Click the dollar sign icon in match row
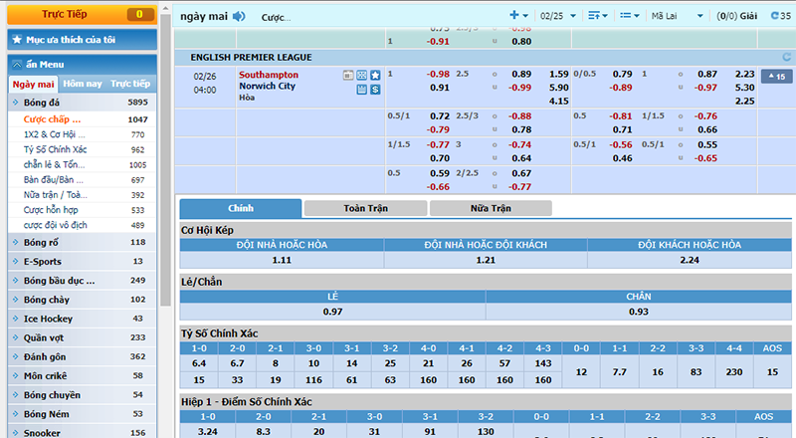 point(375,89)
